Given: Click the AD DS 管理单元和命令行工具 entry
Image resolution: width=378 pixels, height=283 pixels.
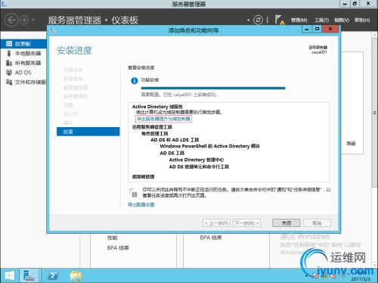Looking at the screenshot, I should pos(199,166).
